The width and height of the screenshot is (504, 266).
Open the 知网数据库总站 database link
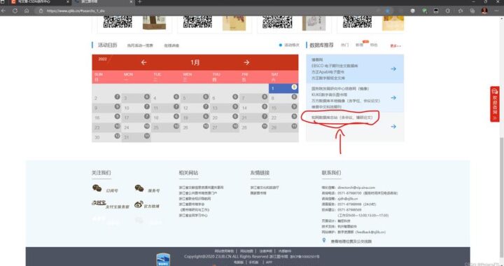tap(342, 118)
